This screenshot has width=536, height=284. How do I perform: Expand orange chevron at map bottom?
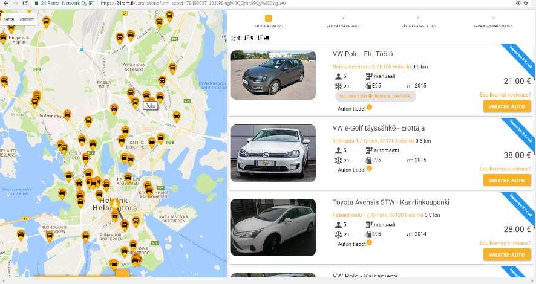click(122, 273)
